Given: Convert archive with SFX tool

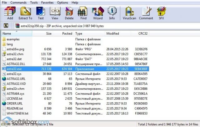Looking at the screenshot, I should click(161, 13).
